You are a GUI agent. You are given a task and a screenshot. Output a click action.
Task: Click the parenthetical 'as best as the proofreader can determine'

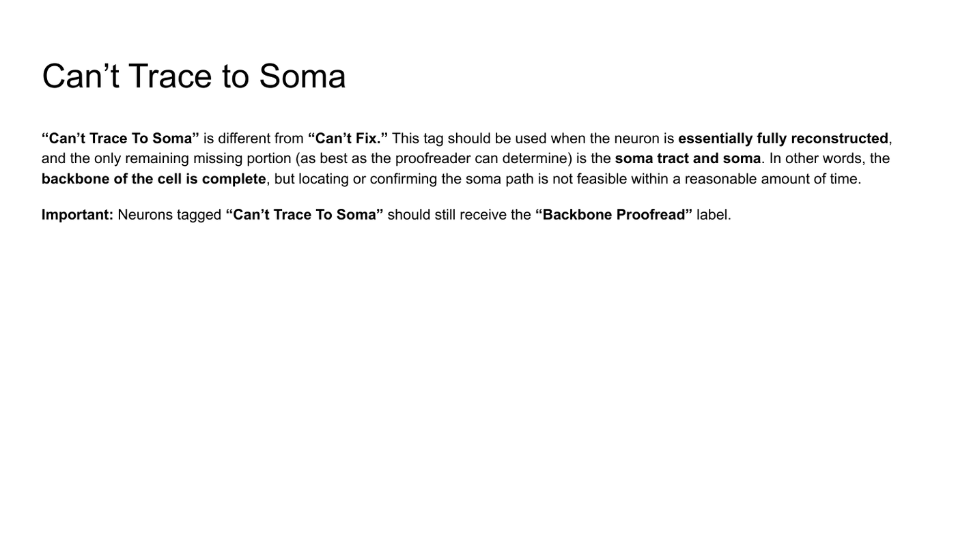[434, 158]
